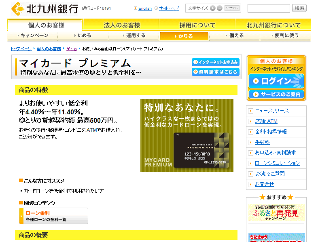The height and width of the screenshot is (242, 318).
Task: Decrease text size with the minus icon
Action: [x=219, y=8]
